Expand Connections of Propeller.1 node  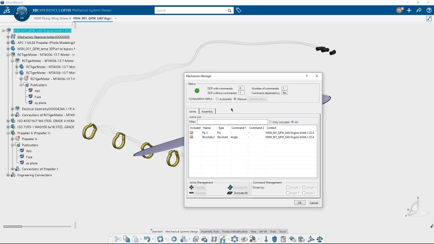[x=13, y=169]
